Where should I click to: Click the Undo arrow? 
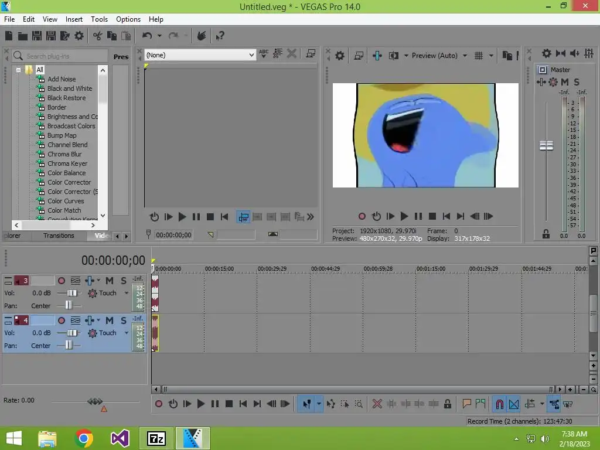pyautogui.click(x=147, y=36)
